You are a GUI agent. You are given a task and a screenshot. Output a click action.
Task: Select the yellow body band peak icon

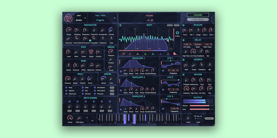[x=137, y=53]
